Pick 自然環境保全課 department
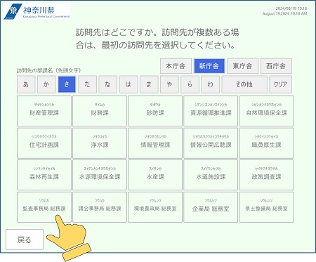 pos(266,111)
